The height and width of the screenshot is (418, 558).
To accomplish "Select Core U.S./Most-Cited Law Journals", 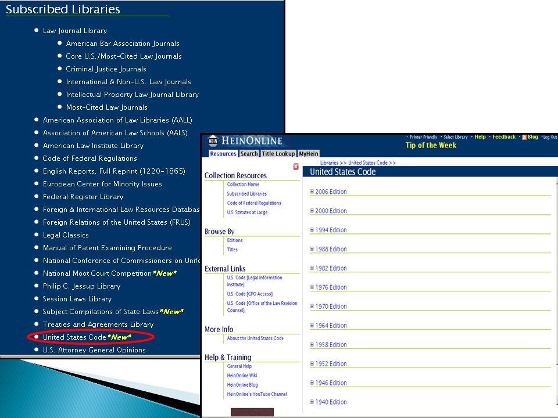I will (x=124, y=56).
